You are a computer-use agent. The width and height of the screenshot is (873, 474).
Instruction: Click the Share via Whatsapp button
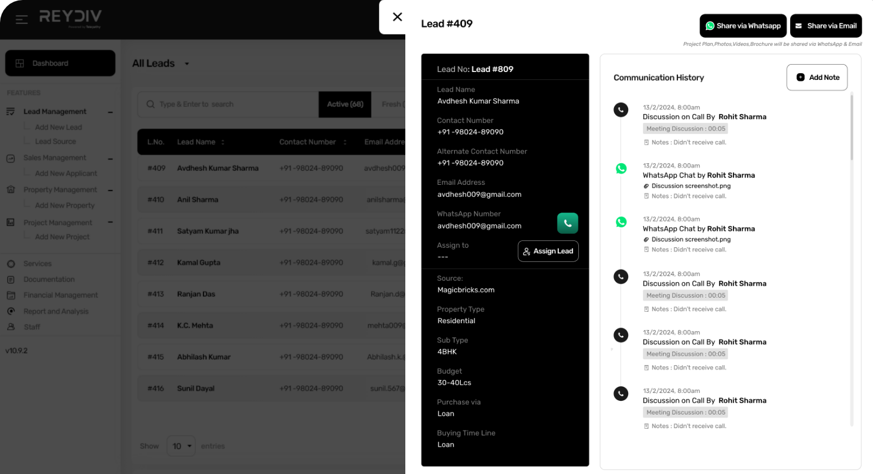tap(743, 26)
